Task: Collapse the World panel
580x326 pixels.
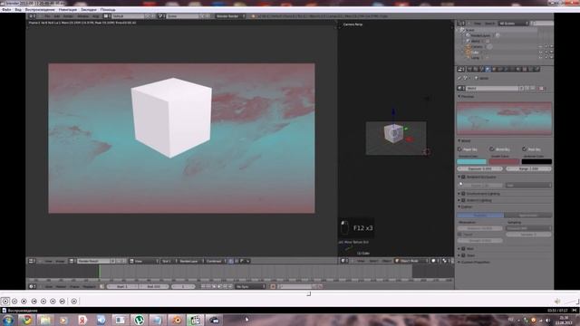Action: (x=459, y=141)
